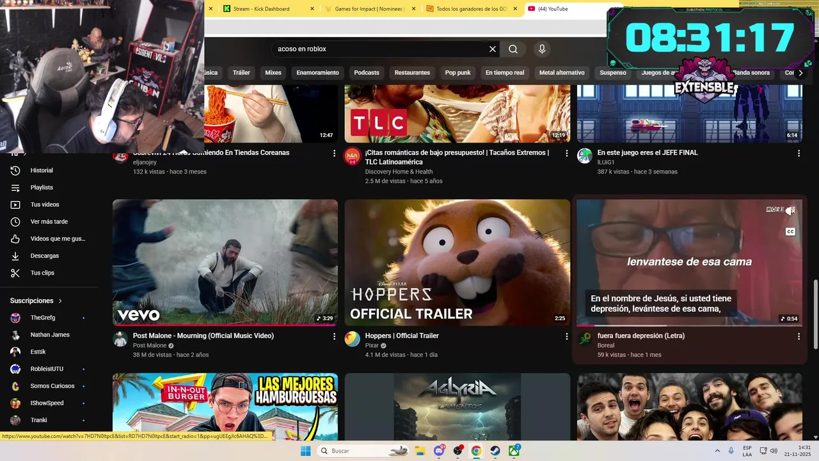
Task: Open Hoppers | Official Trailer title
Action: pos(402,336)
